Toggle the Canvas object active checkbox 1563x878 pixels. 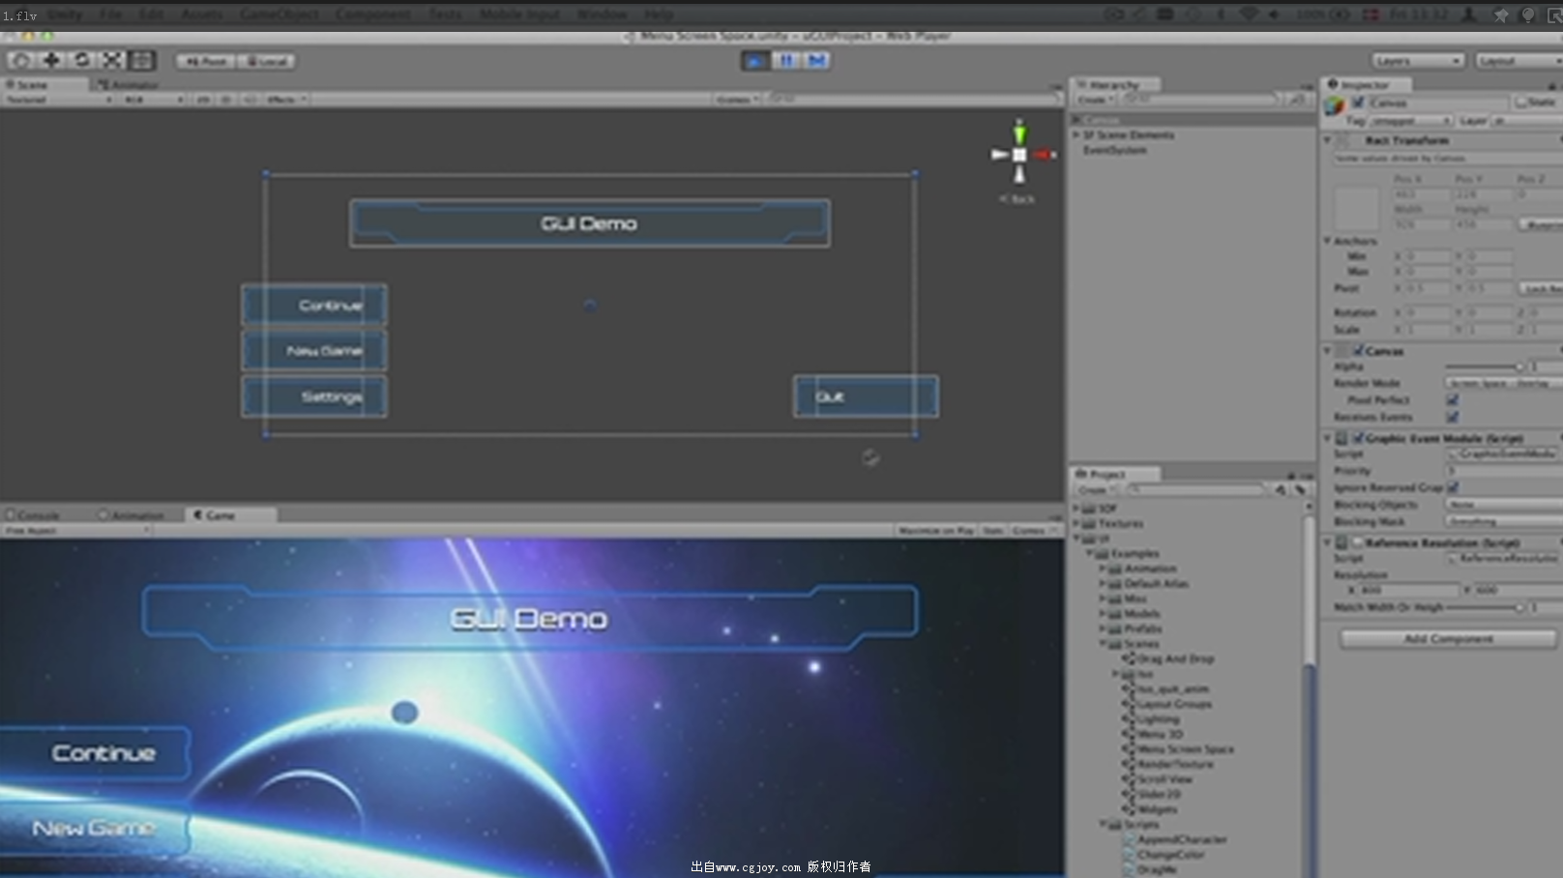pyautogui.click(x=1358, y=102)
